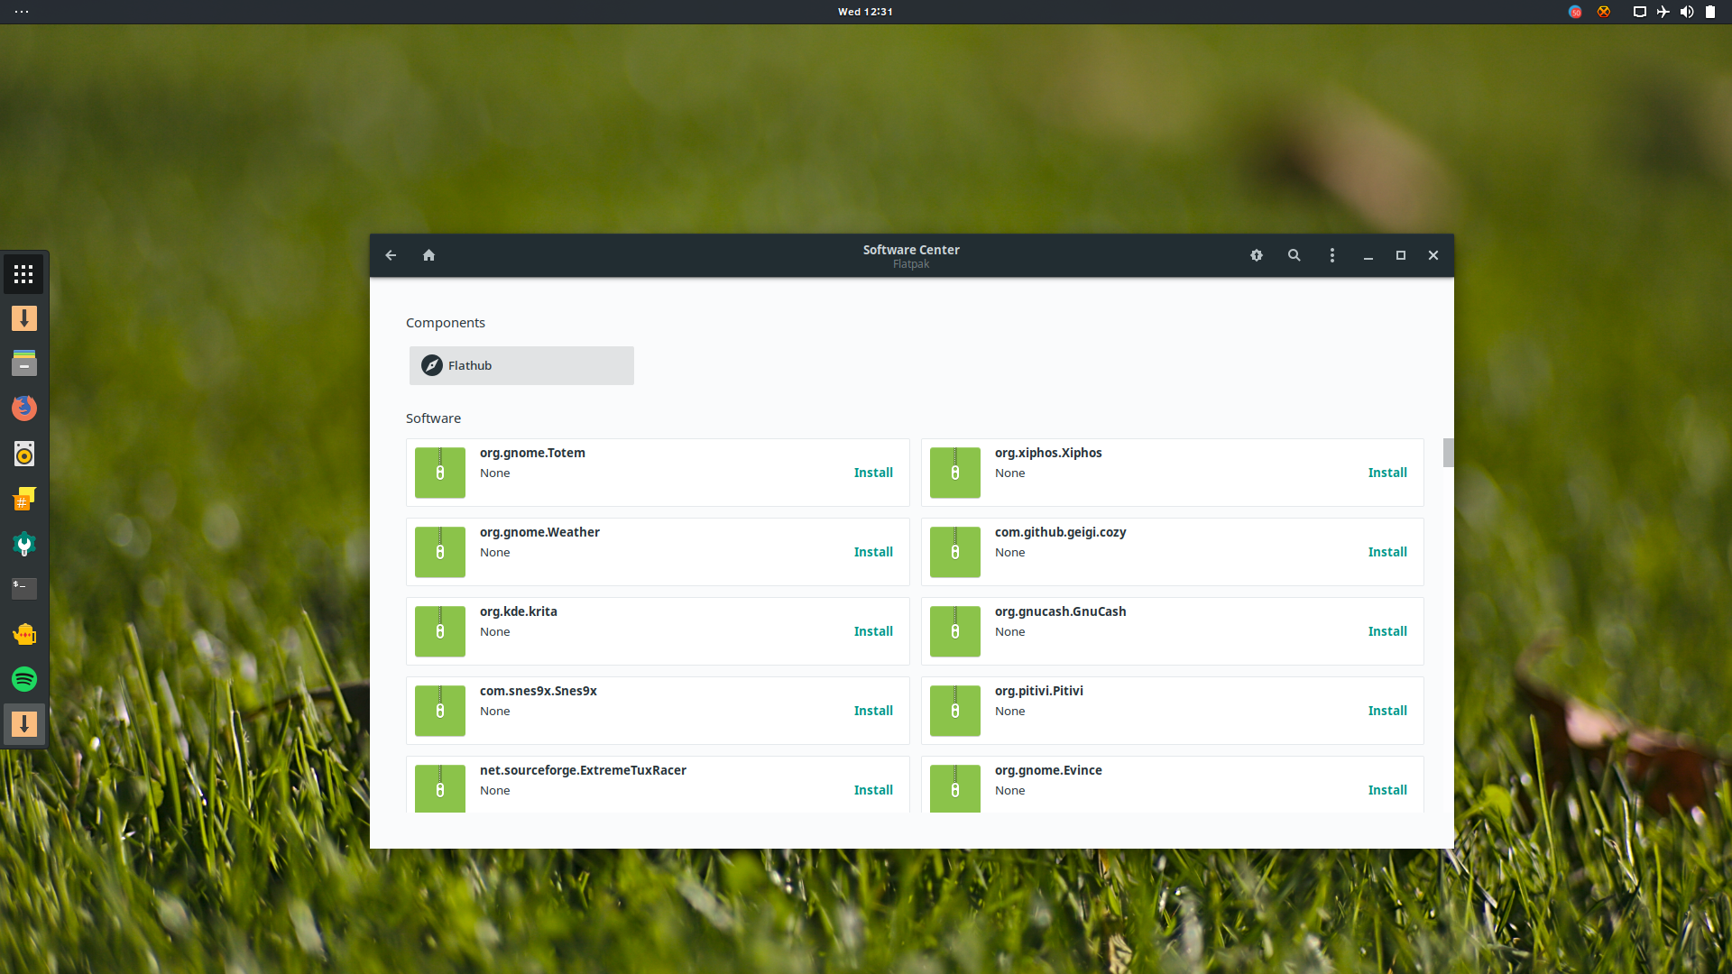Open the org.gnome.Totem title
This screenshot has width=1732, height=974.
(x=532, y=453)
